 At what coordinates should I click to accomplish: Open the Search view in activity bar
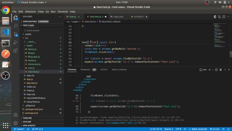15,26
